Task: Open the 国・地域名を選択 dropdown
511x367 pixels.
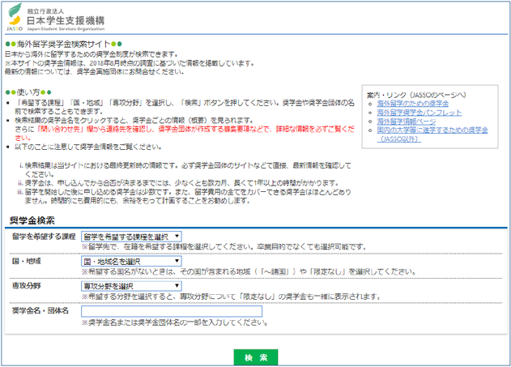Action: click(131, 261)
